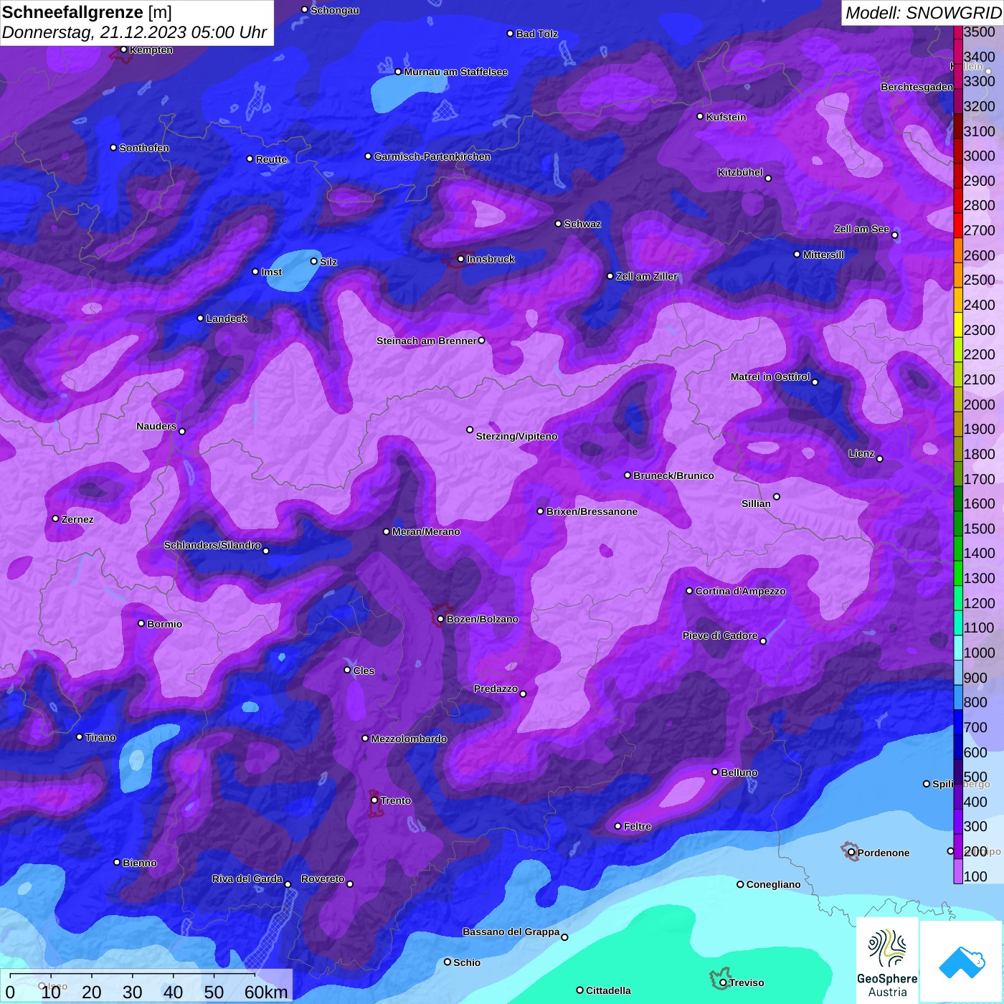The image size is (1004, 1004).
Task: Click the Kempten city marker dot
Action: (123, 49)
